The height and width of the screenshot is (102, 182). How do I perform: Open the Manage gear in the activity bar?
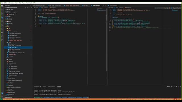2,97
